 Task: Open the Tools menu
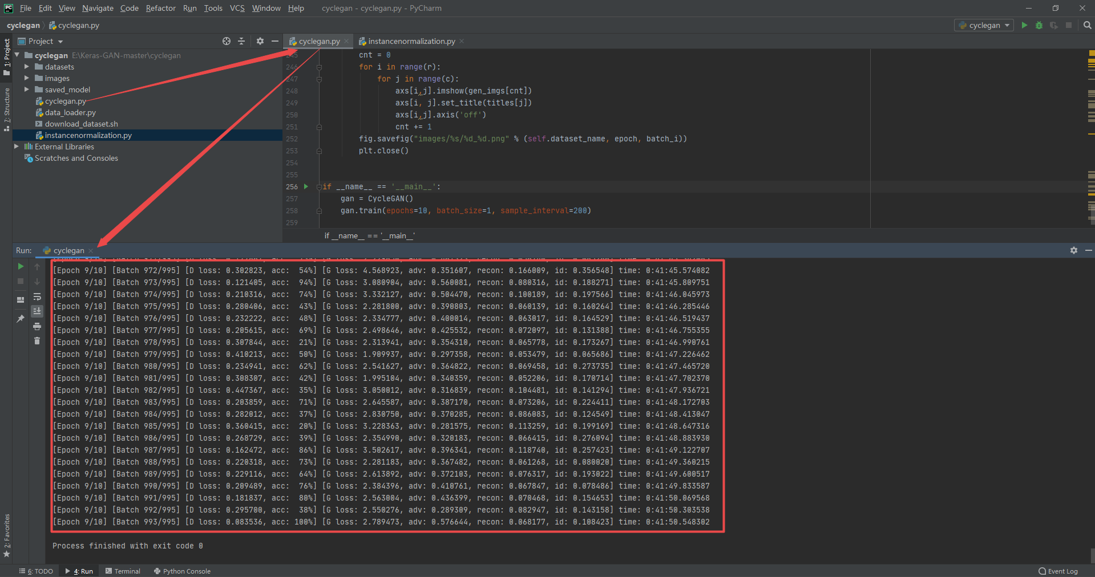(x=213, y=8)
